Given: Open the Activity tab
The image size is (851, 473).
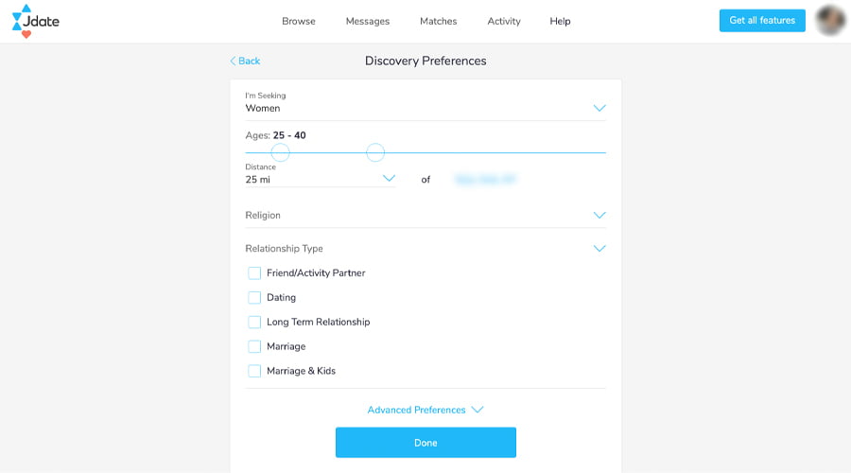Looking at the screenshot, I should click(504, 21).
